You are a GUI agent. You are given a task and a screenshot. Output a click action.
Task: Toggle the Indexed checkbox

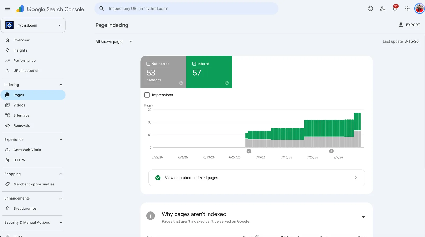pyautogui.click(x=194, y=64)
